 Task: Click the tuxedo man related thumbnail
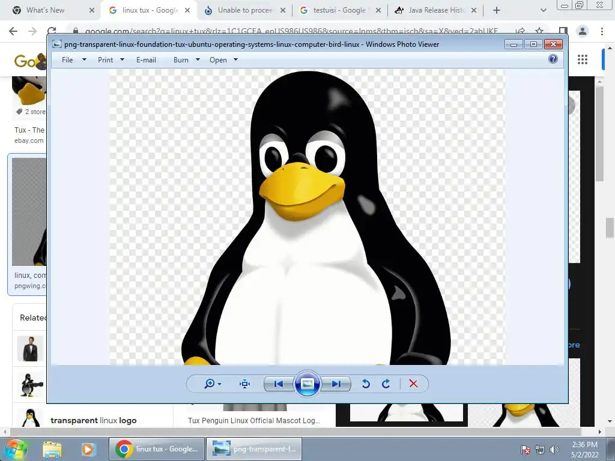pyautogui.click(x=30, y=349)
